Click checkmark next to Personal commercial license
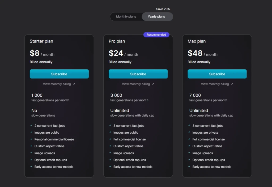The width and height of the screenshot is (272, 187). pyautogui.click(x=31, y=139)
